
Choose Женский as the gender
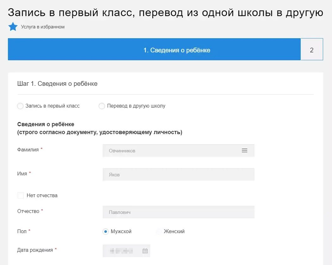tap(159, 232)
